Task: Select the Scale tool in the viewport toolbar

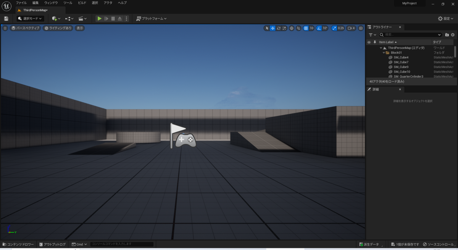Action: 284,28
